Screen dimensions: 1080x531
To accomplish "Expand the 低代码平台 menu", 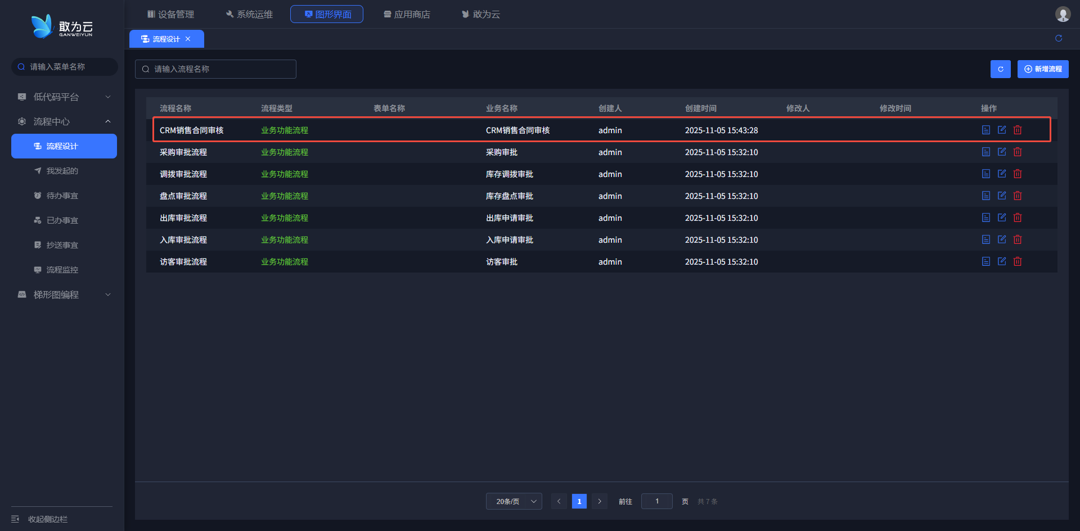I will tap(64, 97).
